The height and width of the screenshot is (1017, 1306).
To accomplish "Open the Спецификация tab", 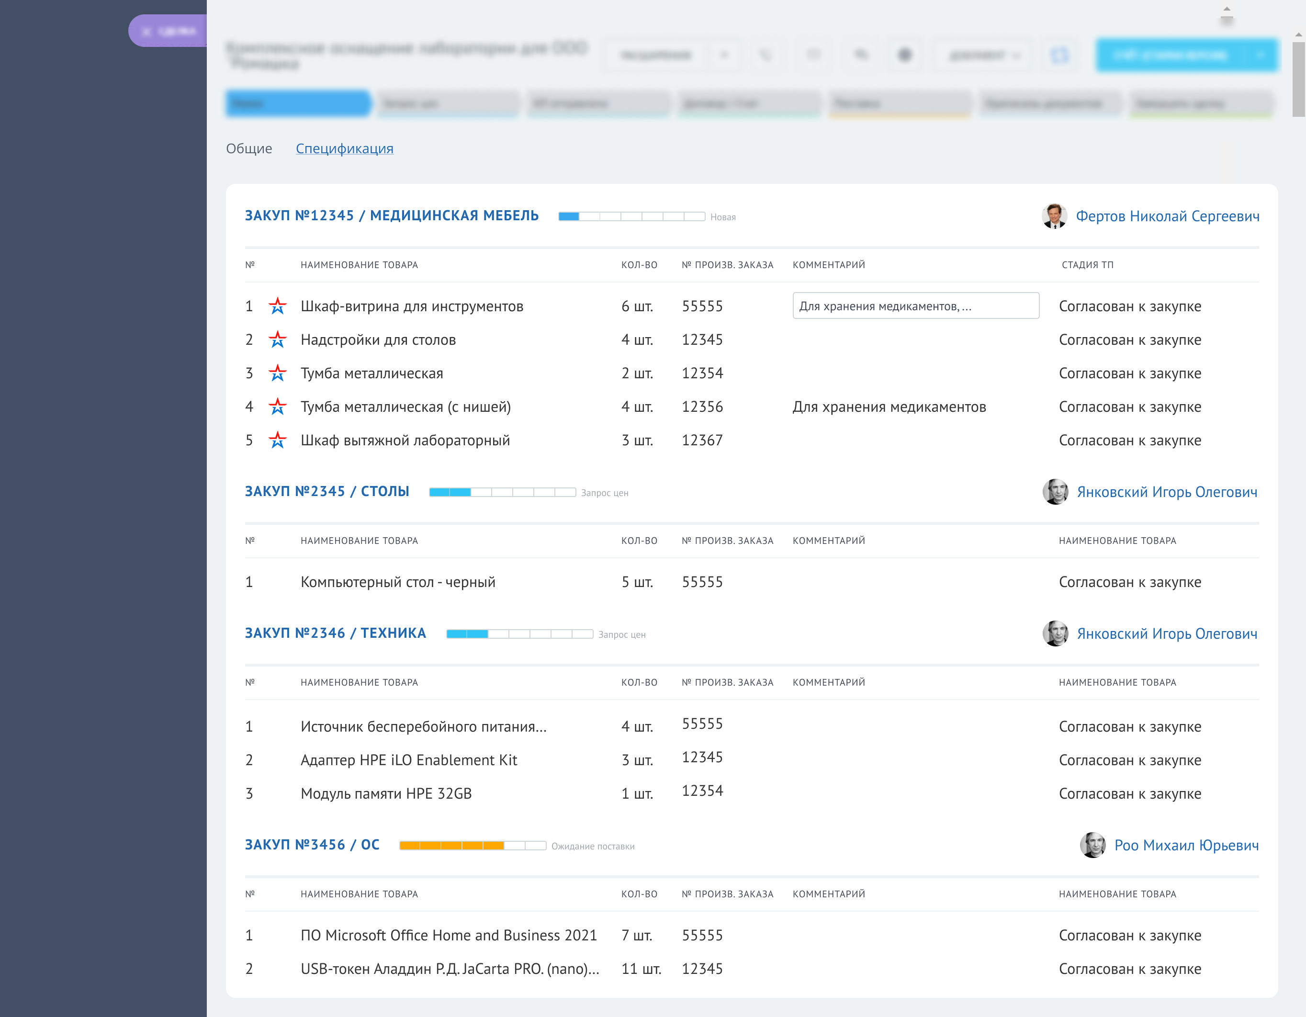I will (344, 148).
